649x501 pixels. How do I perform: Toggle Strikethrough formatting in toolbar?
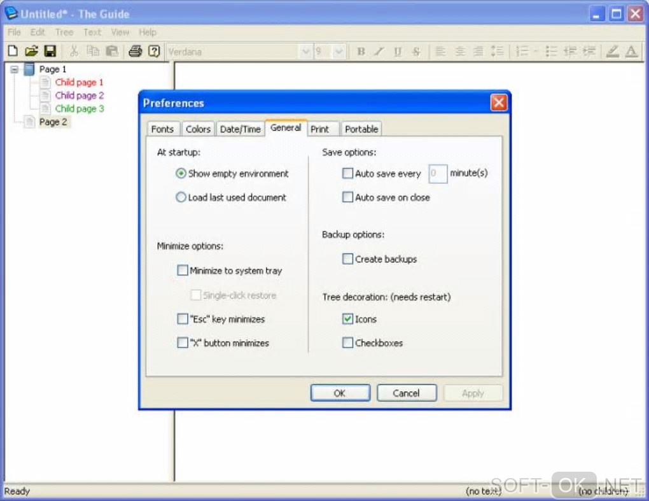(416, 52)
